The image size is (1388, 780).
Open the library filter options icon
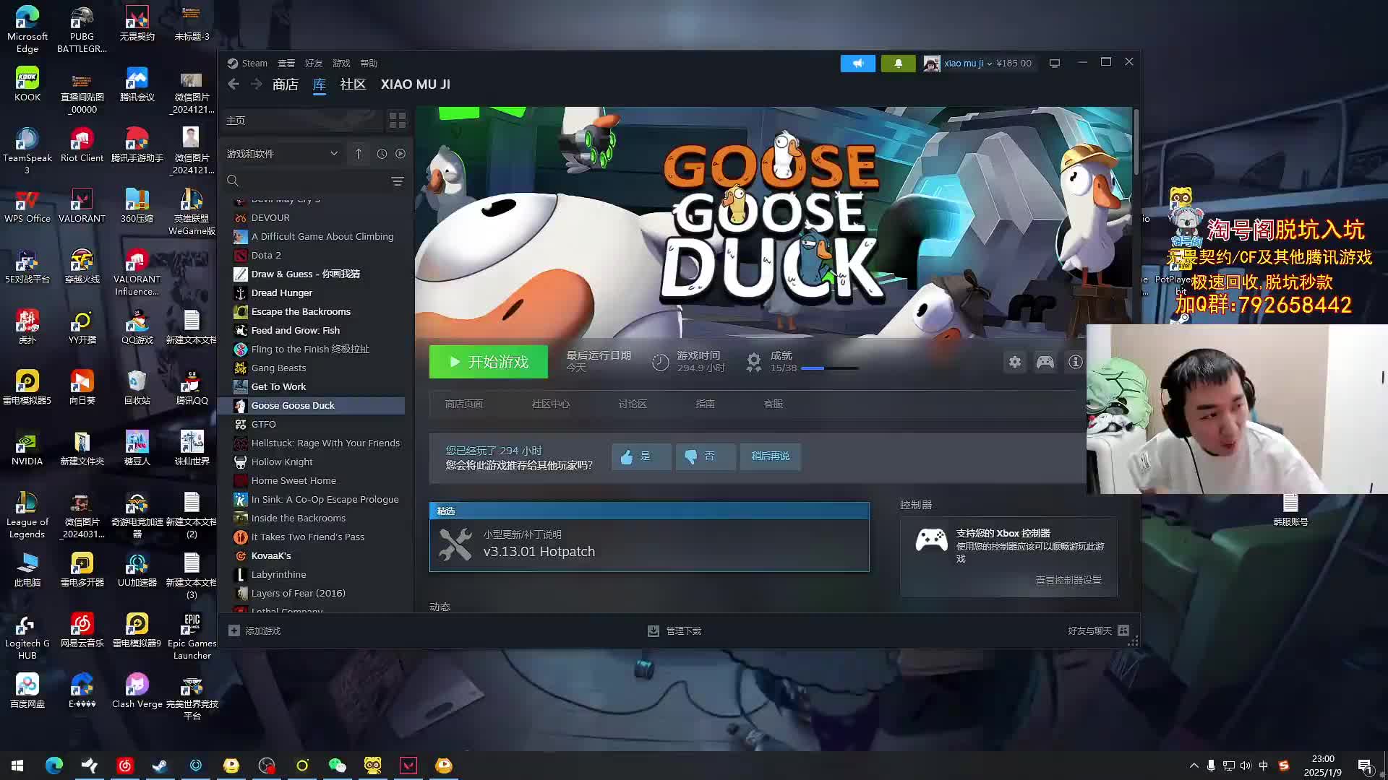pyautogui.click(x=398, y=181)
